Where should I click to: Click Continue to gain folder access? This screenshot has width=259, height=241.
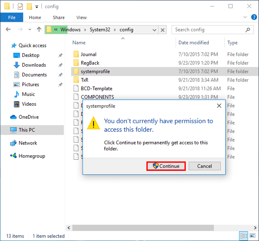pos(166,166)
